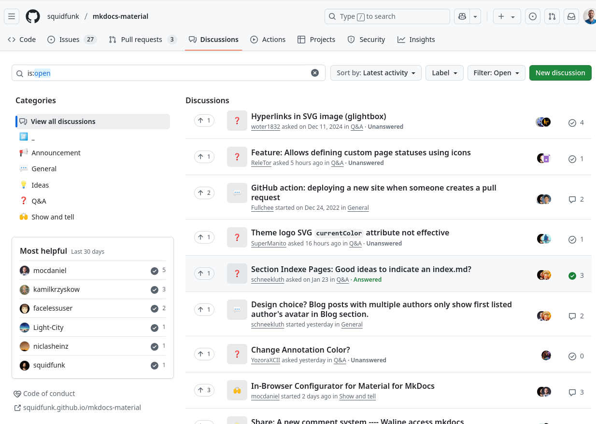Go to the GitHub homepage logo

coord(33,16)
